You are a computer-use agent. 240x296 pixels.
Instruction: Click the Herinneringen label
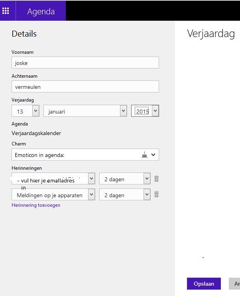27,168
